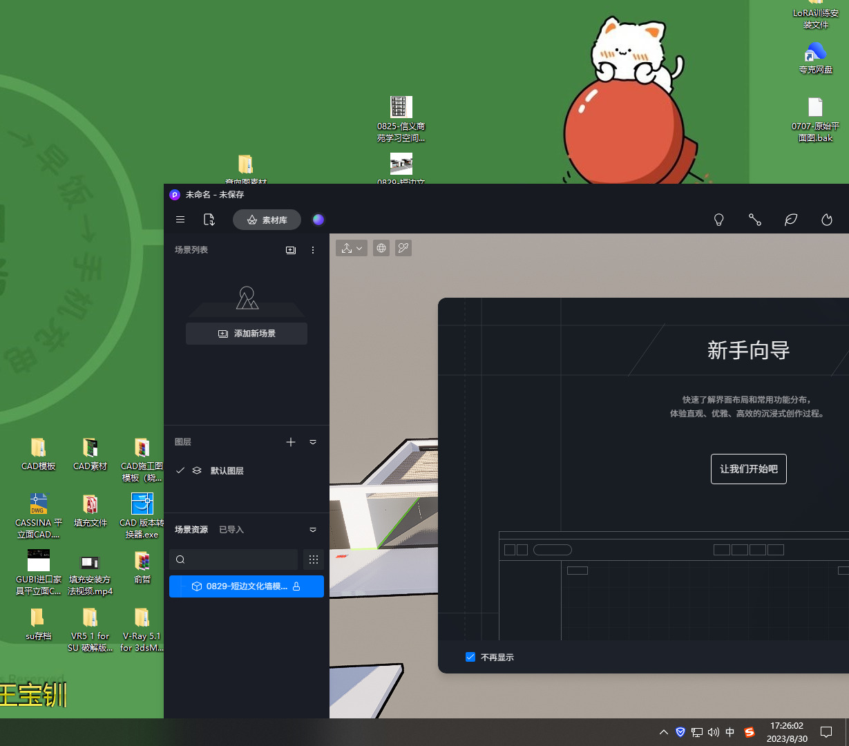Switch to the 已导入 tab
This screenshot has height=746, width=849.
(231, 530)
